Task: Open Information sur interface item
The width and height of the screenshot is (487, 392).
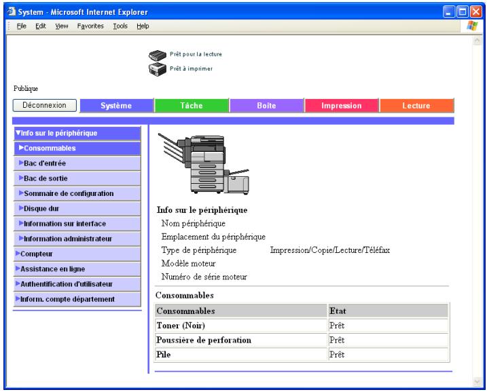Action: pos(77,224)
